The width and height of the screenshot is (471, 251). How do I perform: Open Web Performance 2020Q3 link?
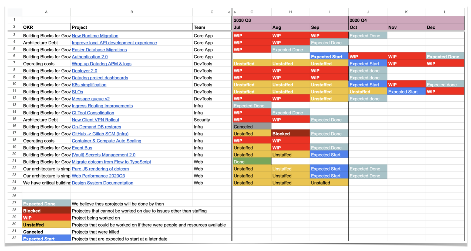coord(98,176)
